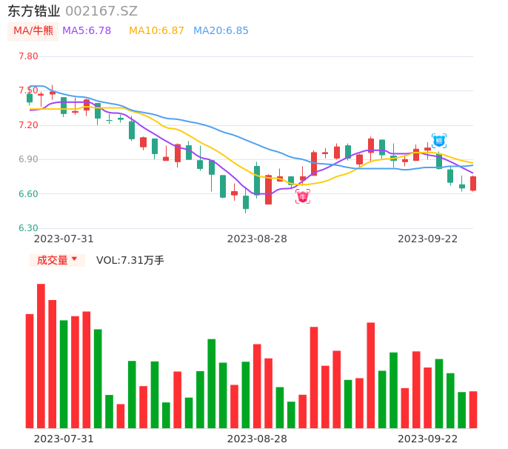Click the 6.30 price axis label
The image size is (508, 449).
pyautogui.click(x=28, y=228)
